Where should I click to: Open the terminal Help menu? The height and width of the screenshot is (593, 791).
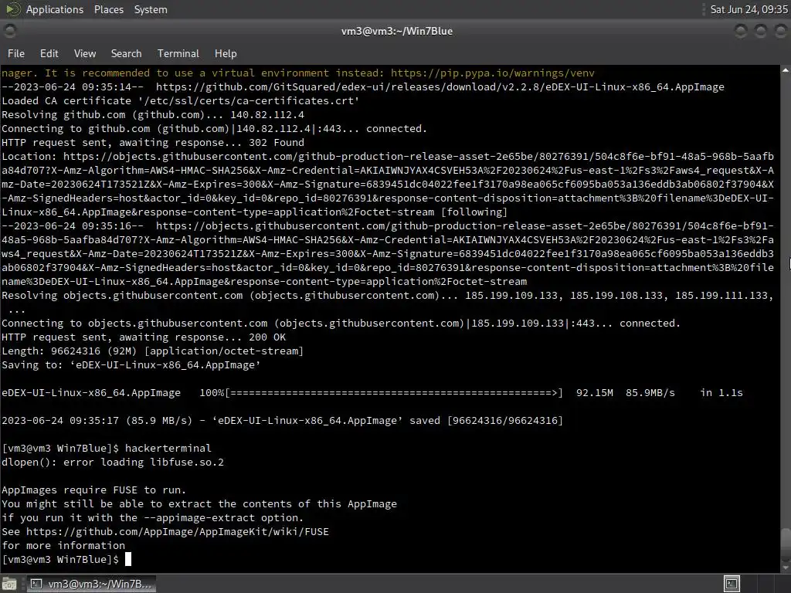[226, 53]
